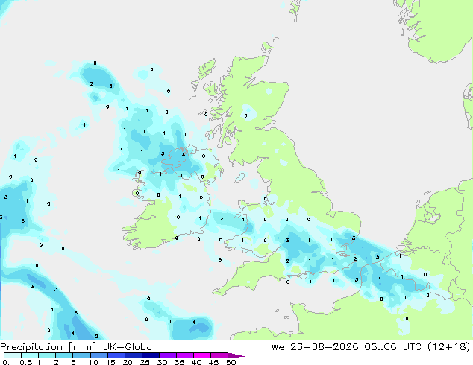
Task: Click the 45–50 mm legend swatch
Action: 219,355
